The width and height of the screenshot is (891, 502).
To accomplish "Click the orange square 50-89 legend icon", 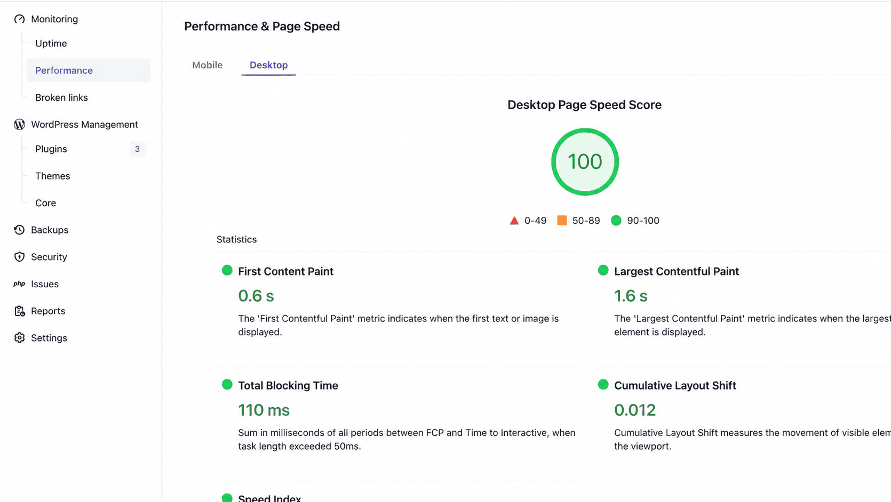I will click(562, 221).
